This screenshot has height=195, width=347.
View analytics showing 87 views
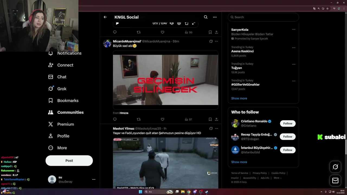coord(188,119)
